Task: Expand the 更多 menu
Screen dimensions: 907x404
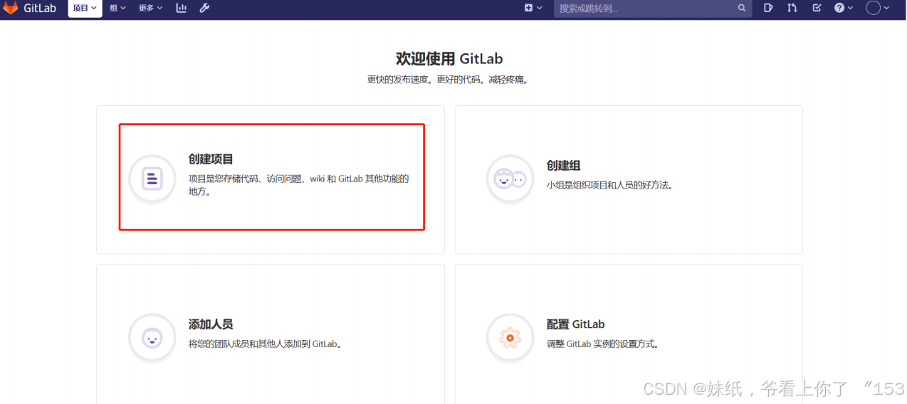Action: (150, 8)
